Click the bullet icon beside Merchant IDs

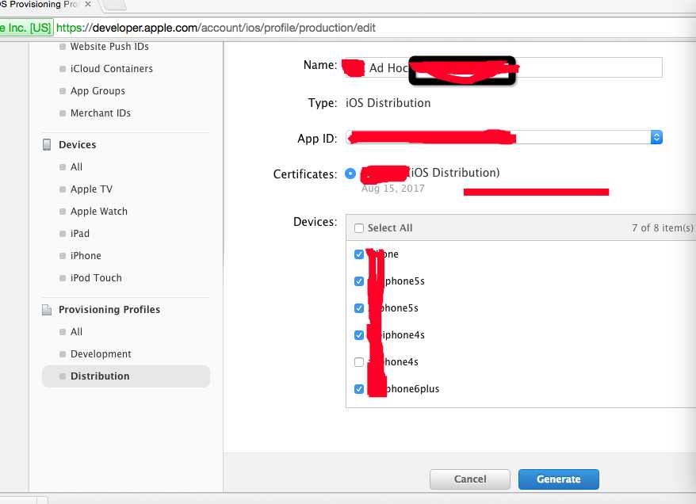[x=63, y=113]
